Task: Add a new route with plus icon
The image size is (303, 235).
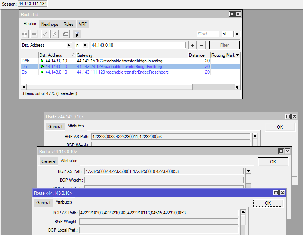Action: 25,34
